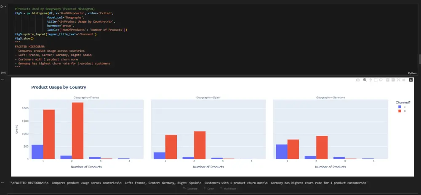Open the run cell options dropdown arrow
Image resolution: width=421 pixels, height=195 pixels.
click(5, 6)
